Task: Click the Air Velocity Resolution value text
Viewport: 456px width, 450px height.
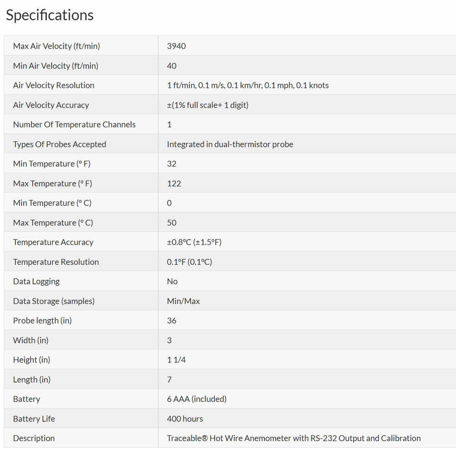Action: (248, 85)
